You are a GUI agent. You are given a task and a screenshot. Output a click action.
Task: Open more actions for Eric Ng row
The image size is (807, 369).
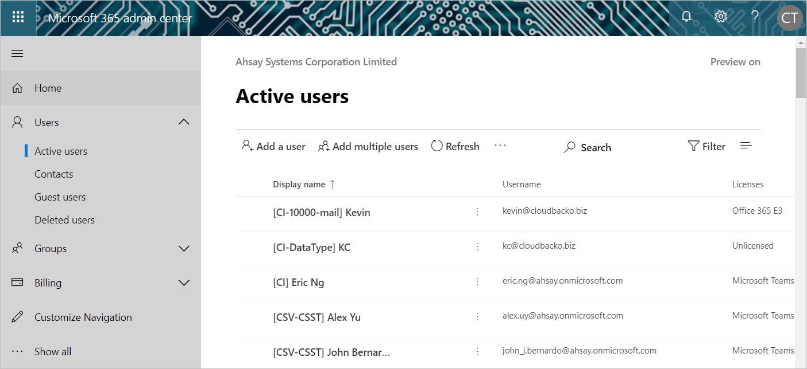[477, 282]
